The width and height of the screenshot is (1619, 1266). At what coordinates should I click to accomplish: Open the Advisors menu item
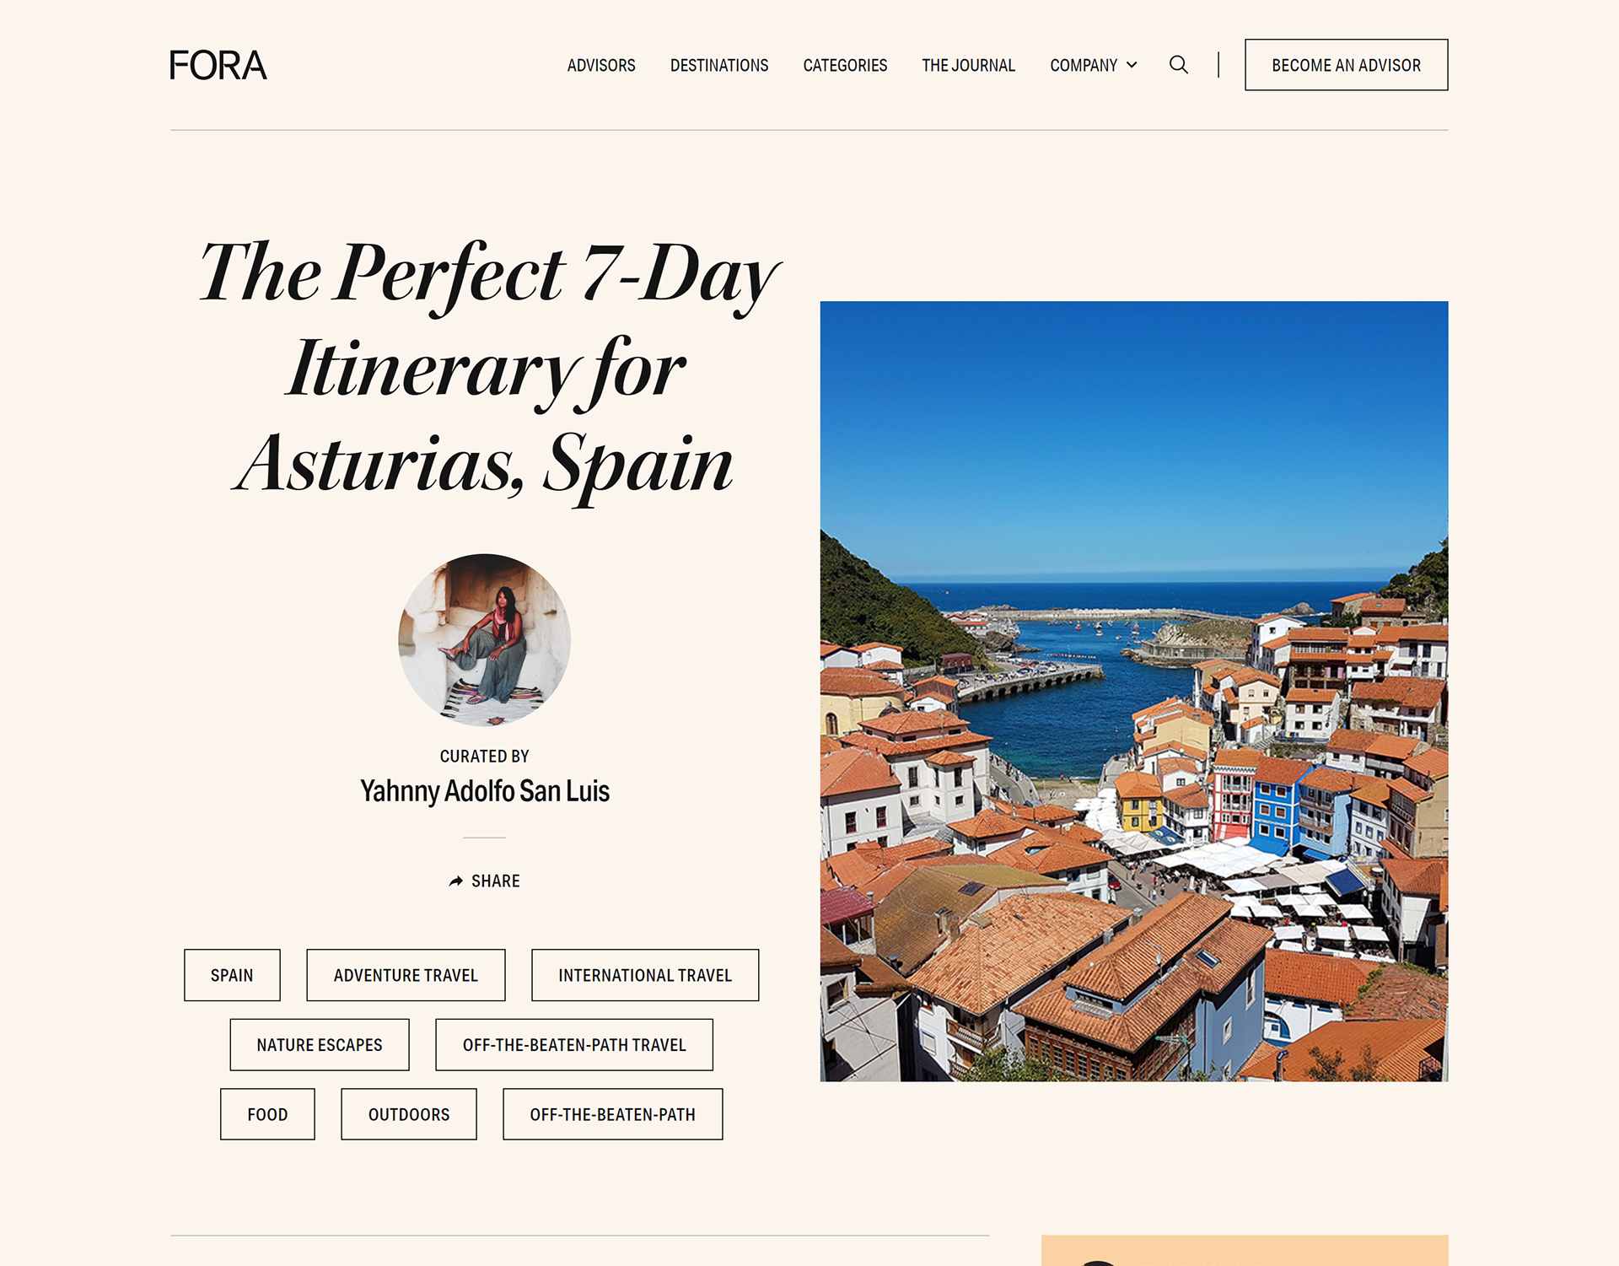tap(601, 65)
